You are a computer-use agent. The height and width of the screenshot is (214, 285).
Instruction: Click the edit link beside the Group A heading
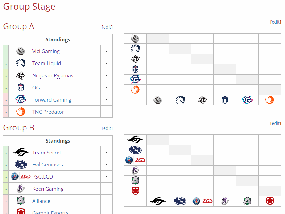(x=107, y=27)
